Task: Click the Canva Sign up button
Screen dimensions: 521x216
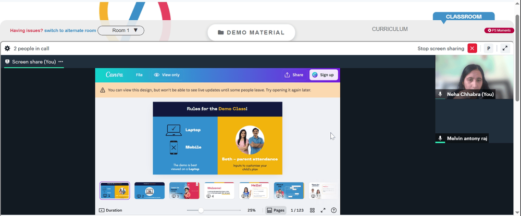Action: 324,75
